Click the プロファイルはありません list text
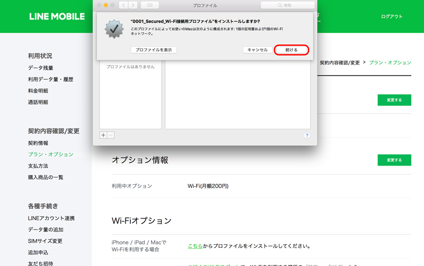Screen dimensions: 424x266 [130, 67]
